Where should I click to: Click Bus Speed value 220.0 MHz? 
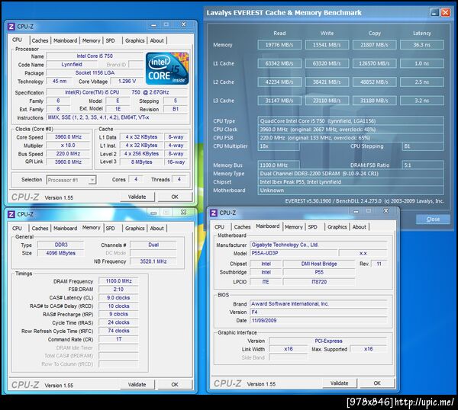point(68,154)
